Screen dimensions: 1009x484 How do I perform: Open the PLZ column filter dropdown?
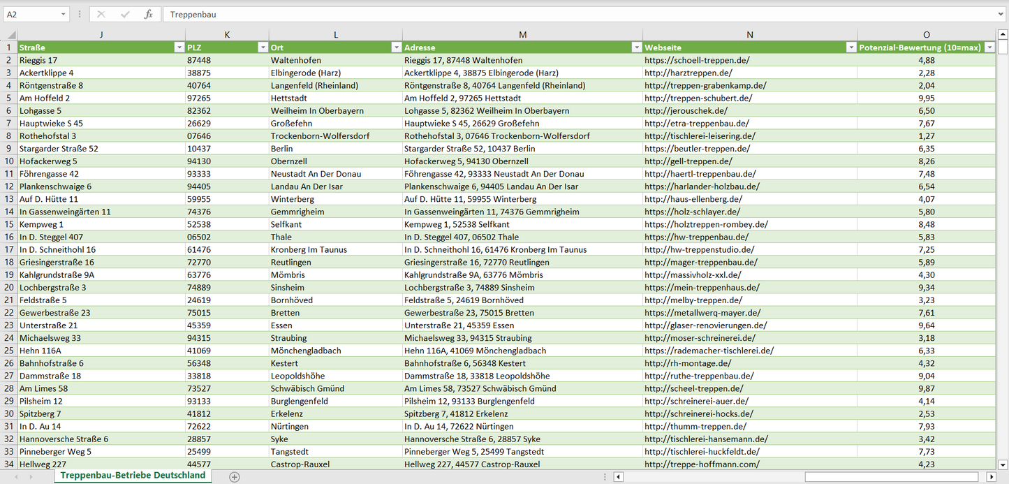pyautogui.click(x=263, y=47)
